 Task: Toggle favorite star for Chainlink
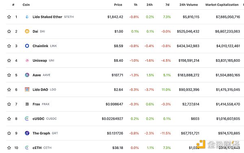coord(9,46)
